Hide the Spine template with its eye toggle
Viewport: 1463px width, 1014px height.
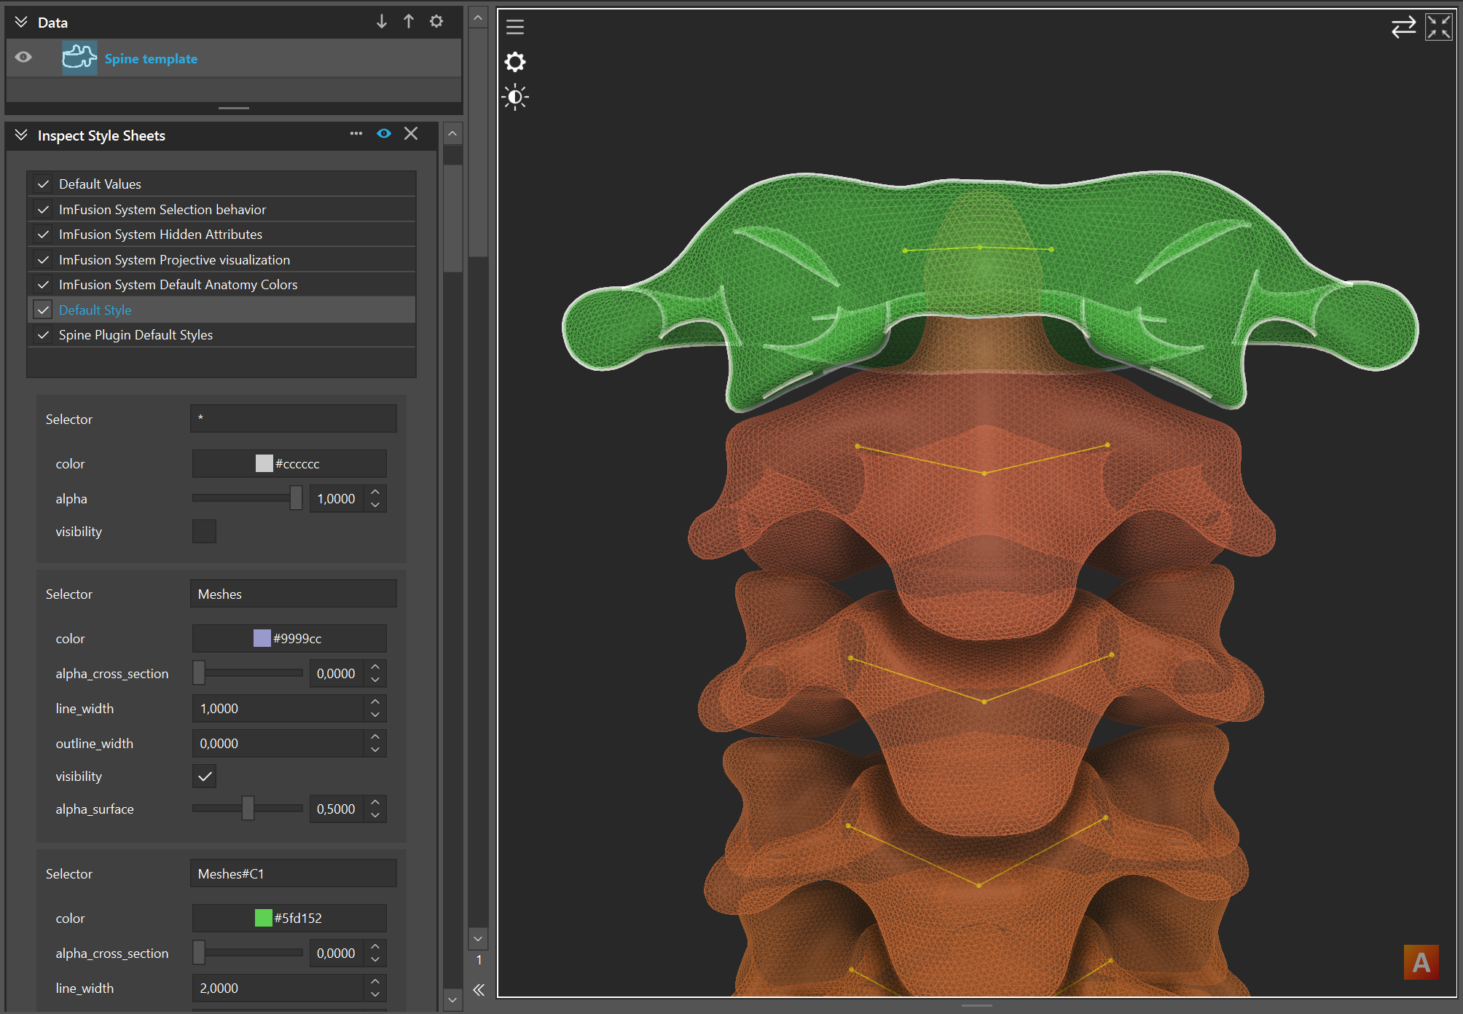pos(23,57)
